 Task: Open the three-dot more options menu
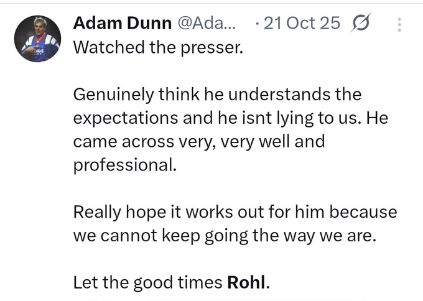click(x=399, y=25)
